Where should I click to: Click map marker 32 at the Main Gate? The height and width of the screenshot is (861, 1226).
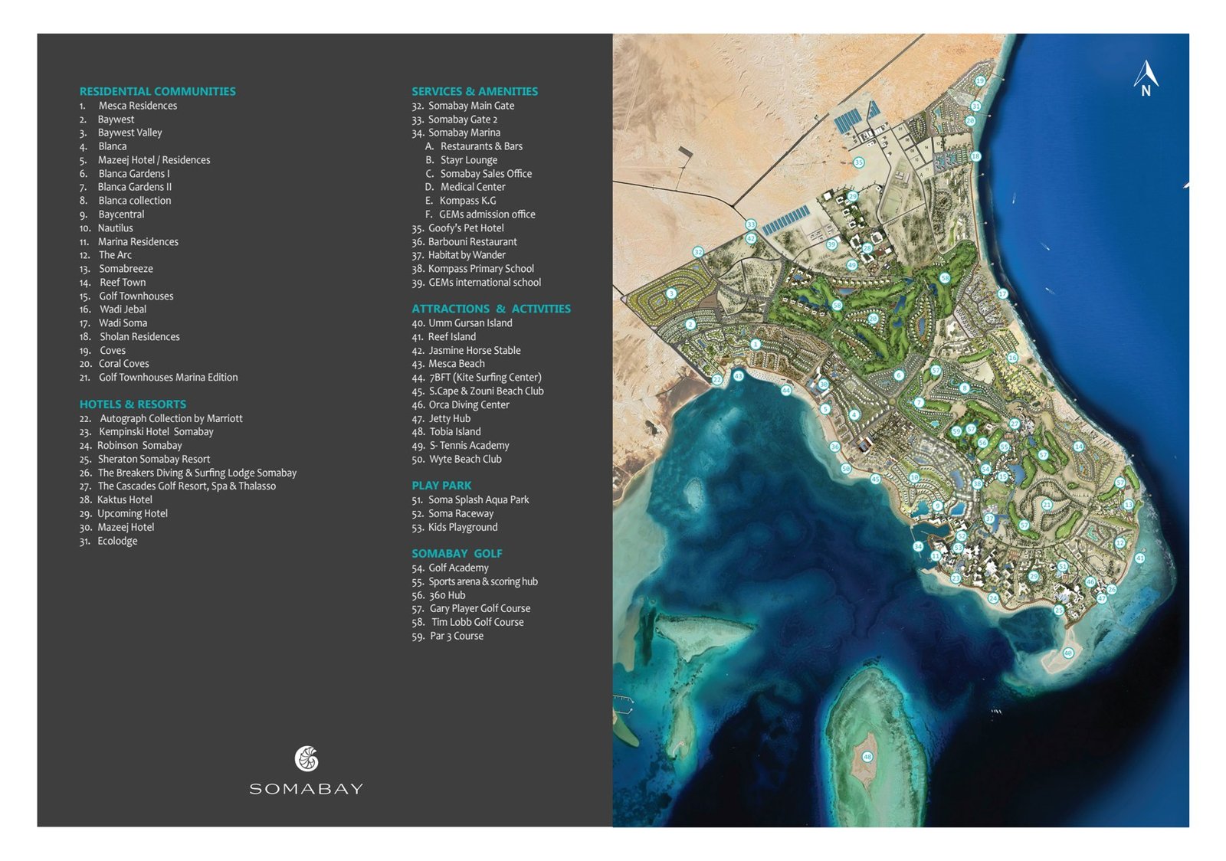[x=698, y=252]
